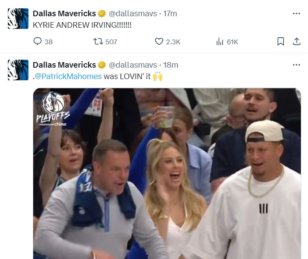Click the verified badge on the 18m tweet
Screen dimensions: 308x259
(102, 65)
